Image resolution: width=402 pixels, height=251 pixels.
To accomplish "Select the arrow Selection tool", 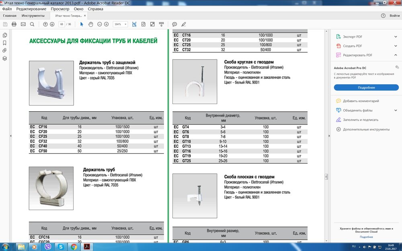I will 82,24.
